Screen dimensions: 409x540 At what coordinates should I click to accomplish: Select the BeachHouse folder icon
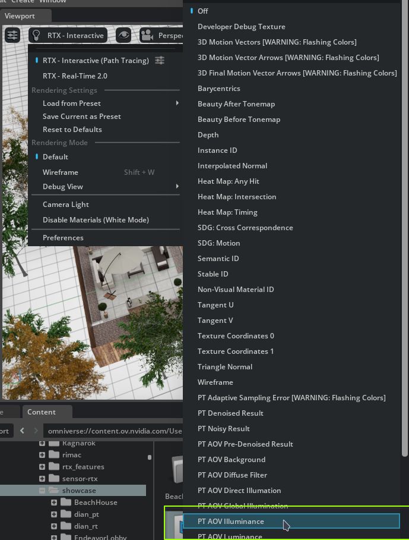point(66,502)
